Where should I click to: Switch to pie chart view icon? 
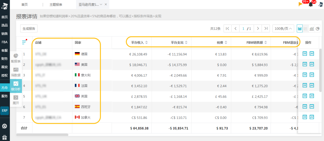(x=318, y=29)
